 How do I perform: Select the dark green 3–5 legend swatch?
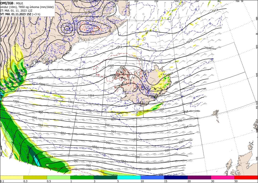click(106, 177)
